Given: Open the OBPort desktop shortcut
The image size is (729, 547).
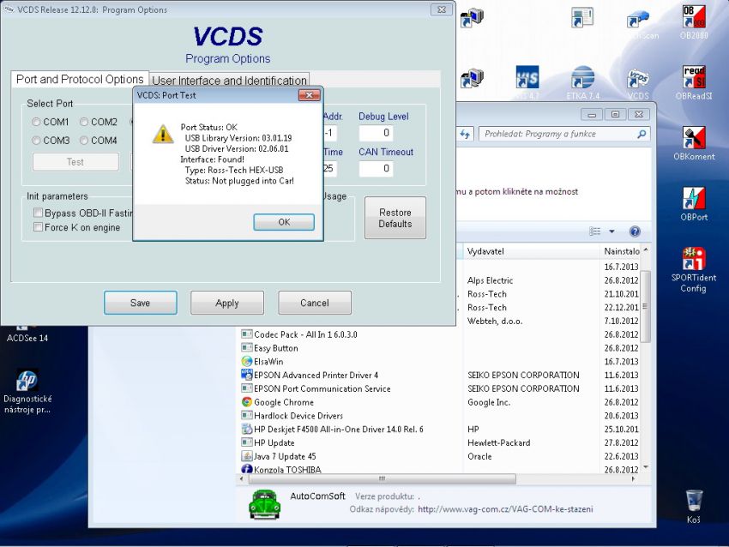Looking at the screenshot, I should pyautogui.click(x=694, y=202).
